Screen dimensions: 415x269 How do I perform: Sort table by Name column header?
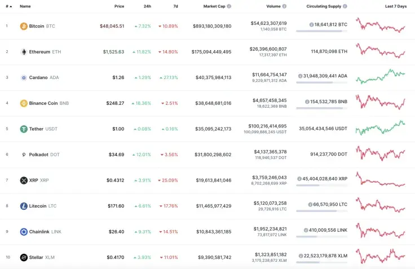tap(25, 6)
